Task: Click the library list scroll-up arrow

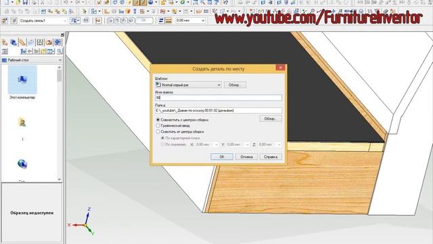Action: [x=60, y=68]
